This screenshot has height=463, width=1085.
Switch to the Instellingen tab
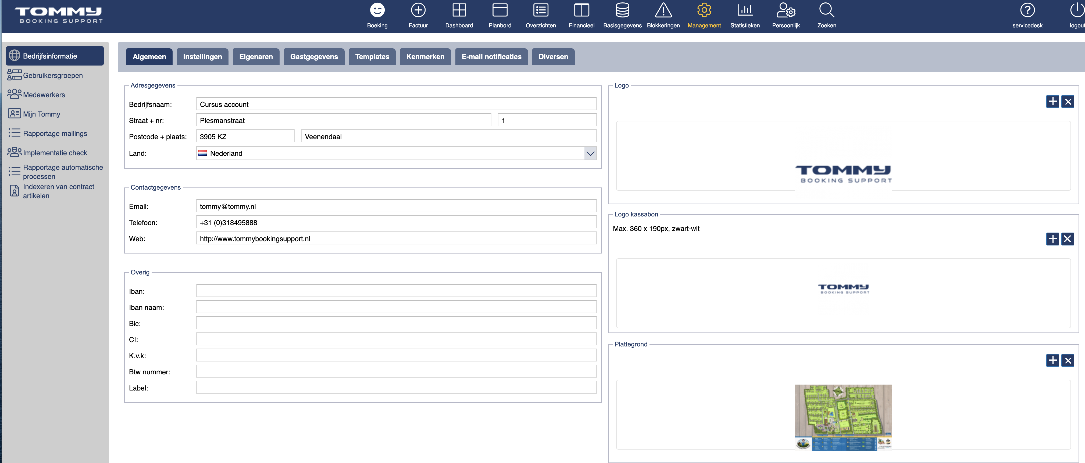click(x=202, y=57)
